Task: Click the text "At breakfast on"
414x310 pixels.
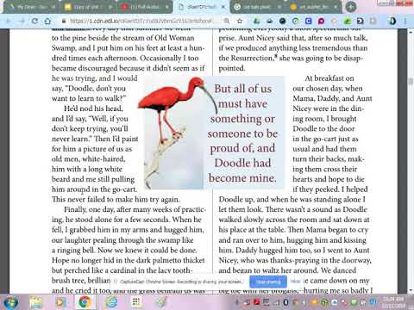Action: point(329,78)
